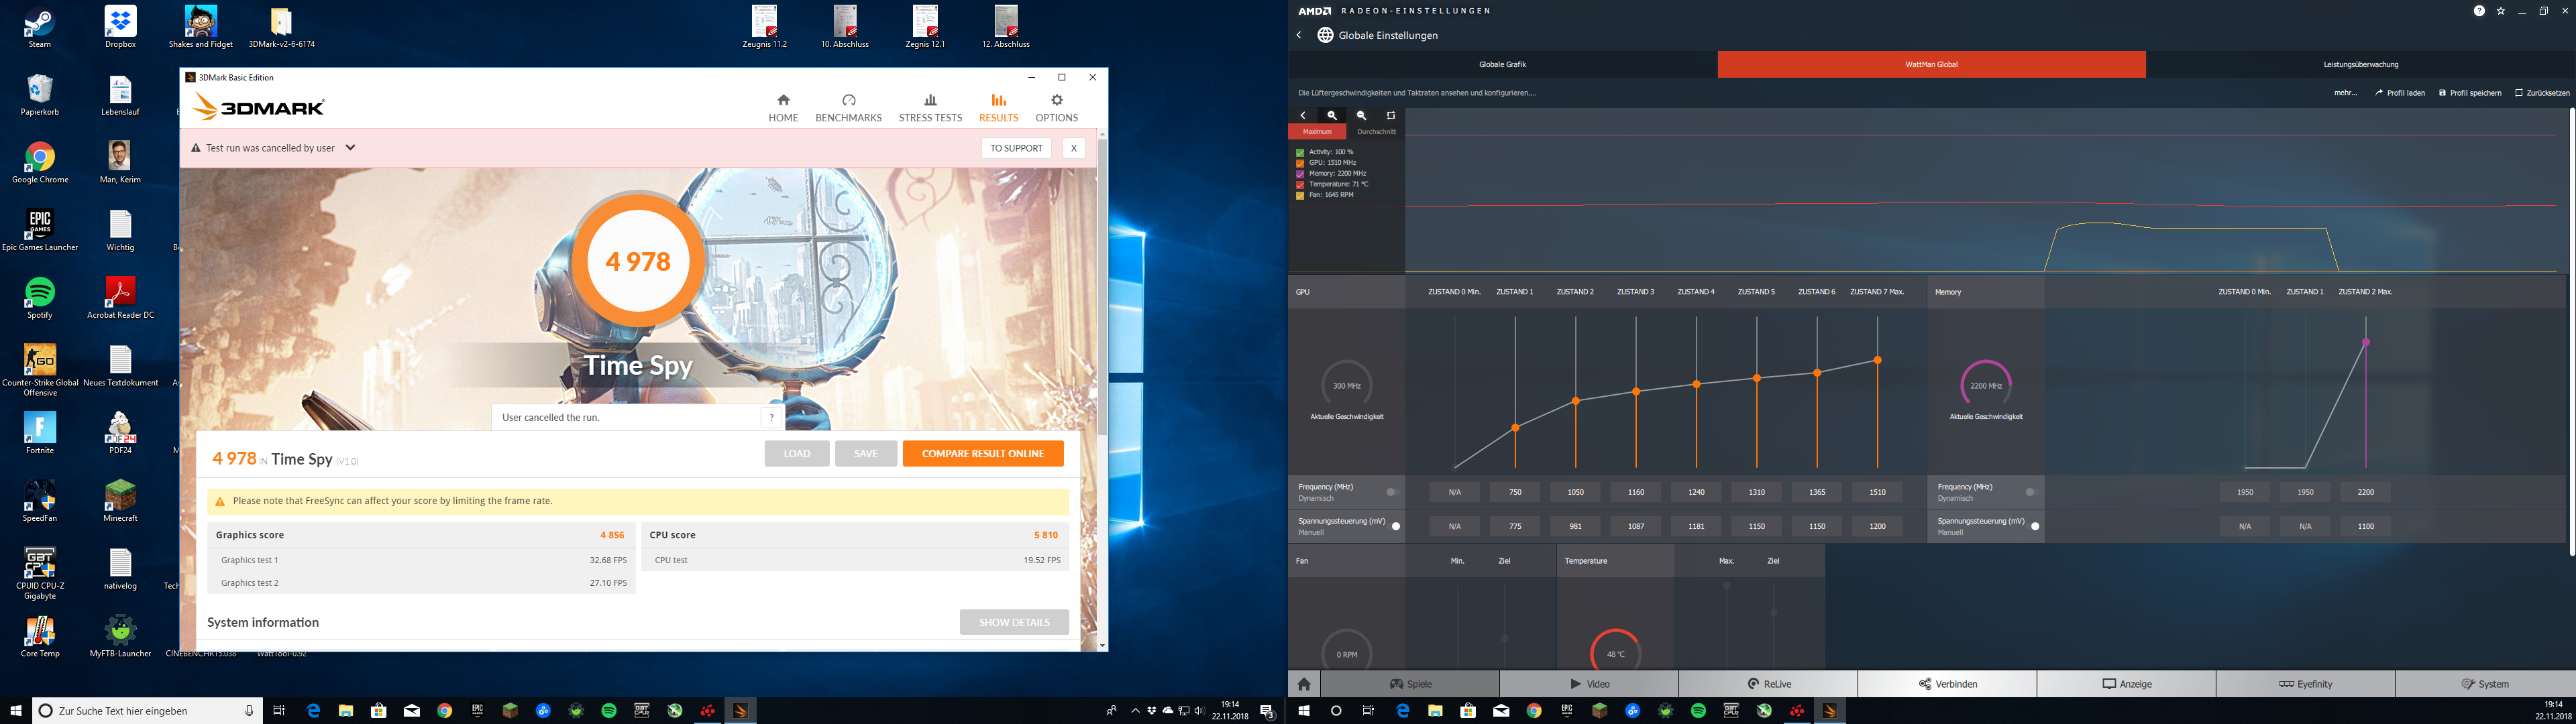The width and height of the screenshot is (2576, 724).
Task: Click the microphone icon in taskbar search
Action: [249, 711]
